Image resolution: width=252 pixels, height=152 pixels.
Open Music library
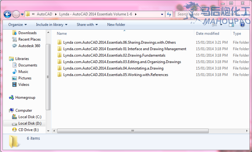coord(23,72)
